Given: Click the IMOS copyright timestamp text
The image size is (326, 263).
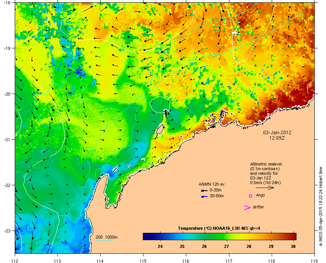Looking at the screenshot, I should pyautogui.click(x=321, y=207).
